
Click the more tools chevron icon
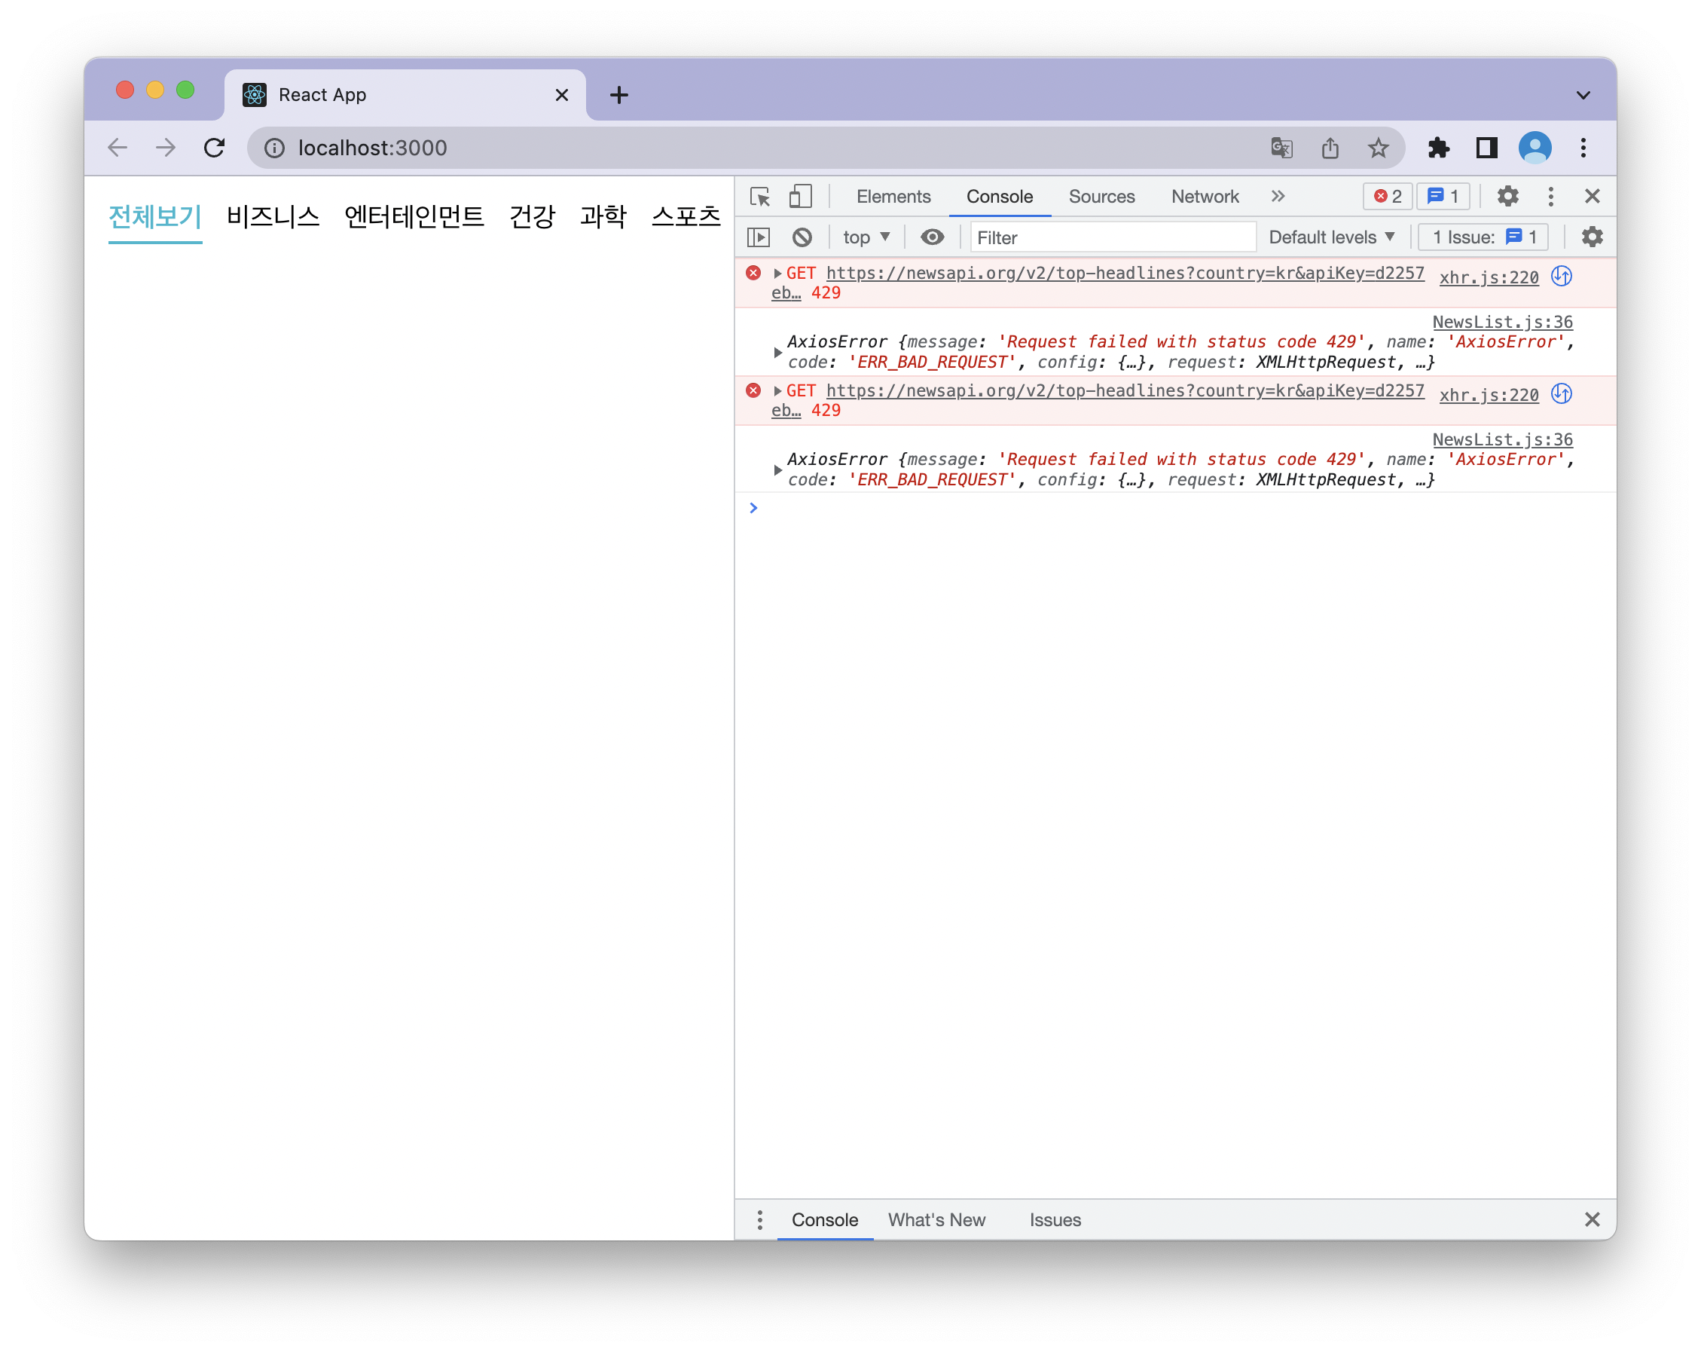point(1280,196)
